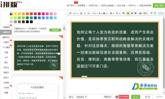Open the 线下培训 link
Screen dimensions: 165x99
tap(70, 5)
